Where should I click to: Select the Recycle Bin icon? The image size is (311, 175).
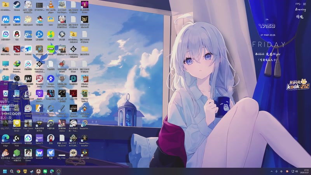tap(5, 94)
